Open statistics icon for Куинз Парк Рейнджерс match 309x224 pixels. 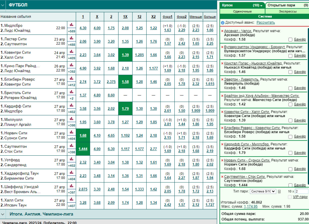pyautogui.click(x=71, y=65)
